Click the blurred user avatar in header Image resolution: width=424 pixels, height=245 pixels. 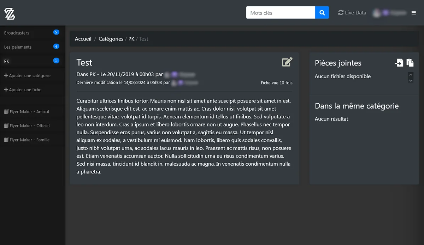377,13
